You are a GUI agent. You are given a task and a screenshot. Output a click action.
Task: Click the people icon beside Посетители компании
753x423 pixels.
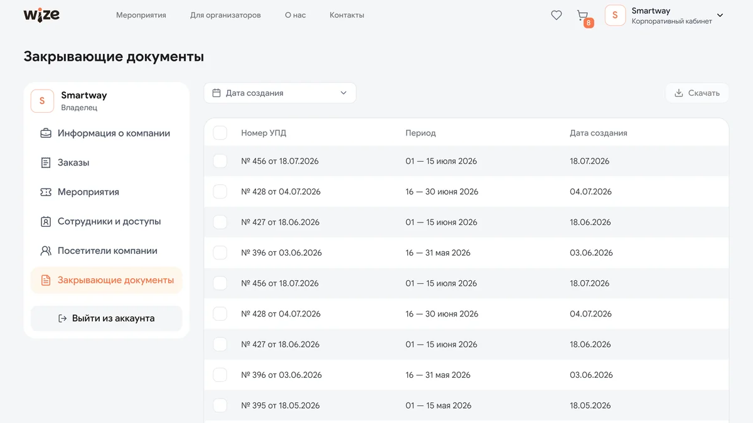click(x=46, y=251)
